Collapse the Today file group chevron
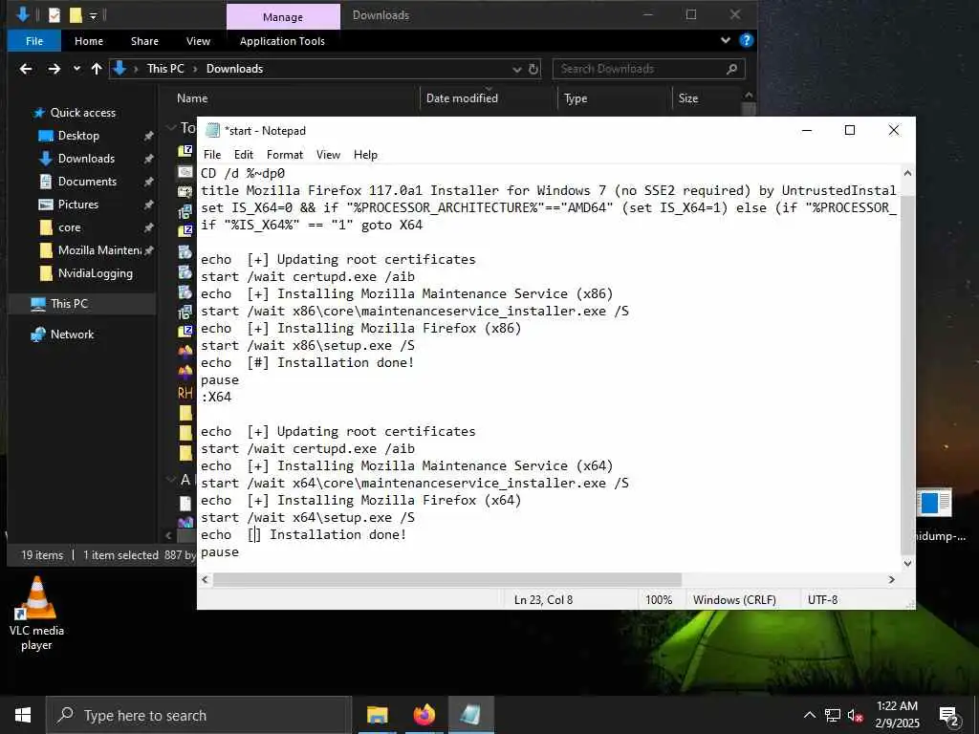The image size is (979, 734). [x=171, y=127]
